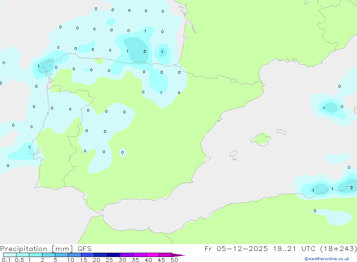Click the "35" legend scale label
Screen dimensions: 357x262
tap(135, 260)
